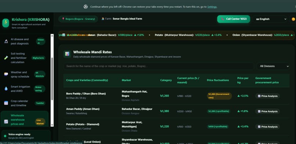
Task: Click the Live Market badge
Action: tap(40, 122)
